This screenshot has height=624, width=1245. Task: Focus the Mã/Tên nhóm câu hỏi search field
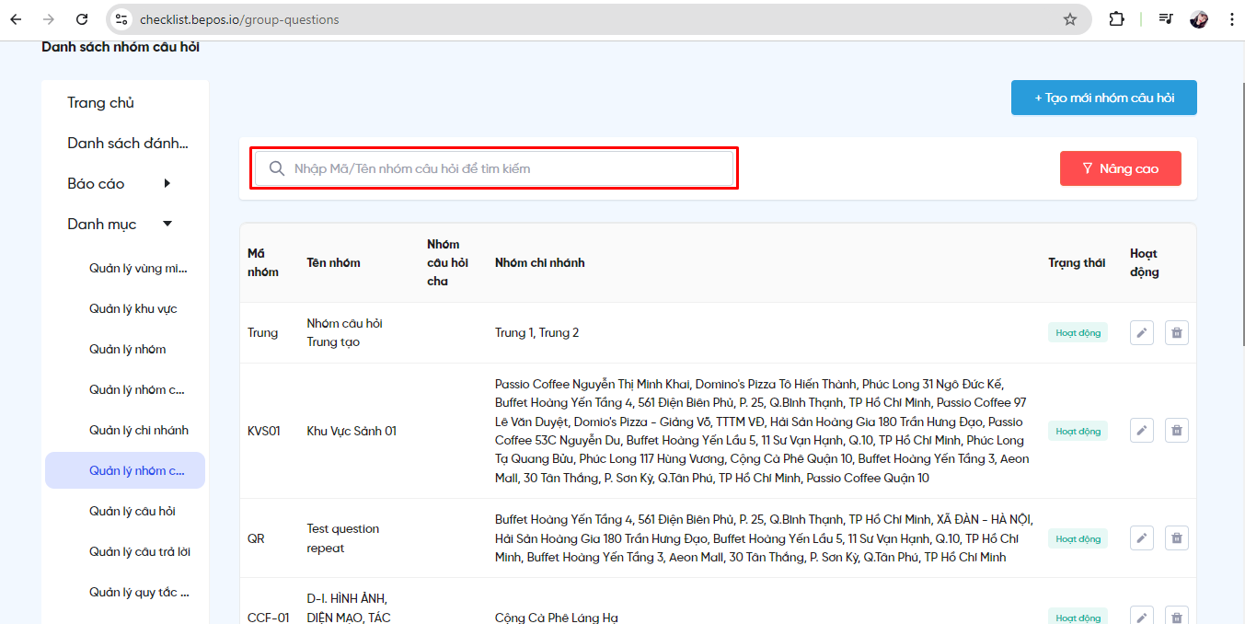point(494,168)
